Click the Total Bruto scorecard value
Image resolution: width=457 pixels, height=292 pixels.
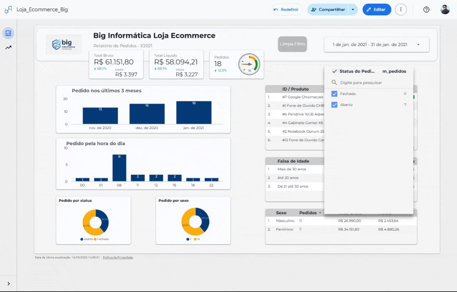[114, 62]
